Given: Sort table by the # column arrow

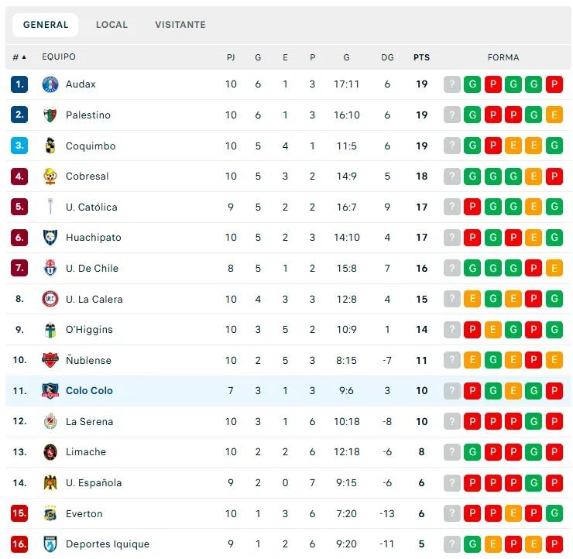Looking at the screenshot, I should click(x=23, y=57).
